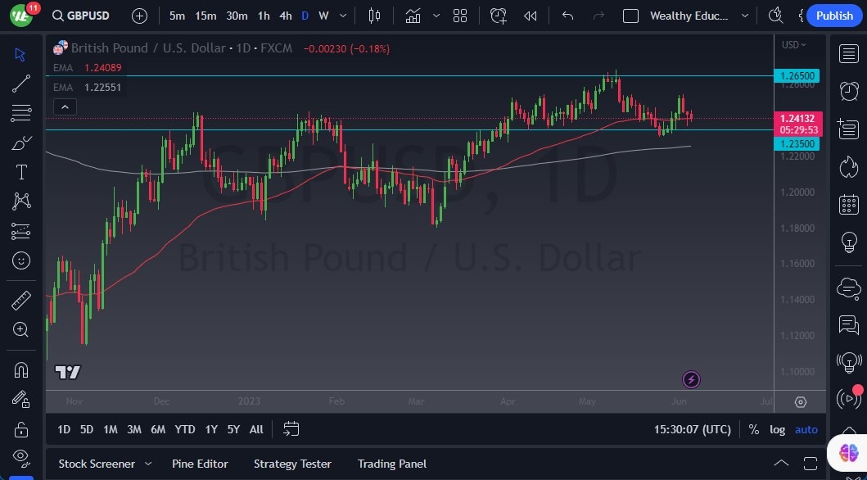This screenshot has height=480, width=867.
Task: Open the Indicators panel
Action: click(x=412, y=15)
